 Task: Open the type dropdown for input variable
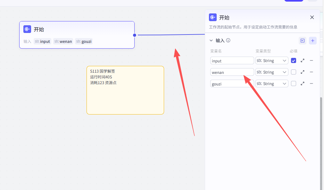[272, 60]
